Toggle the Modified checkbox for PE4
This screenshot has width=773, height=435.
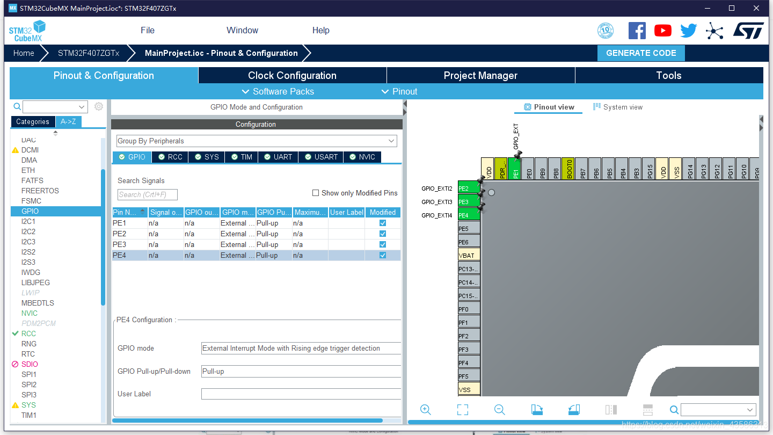[383, 255]
